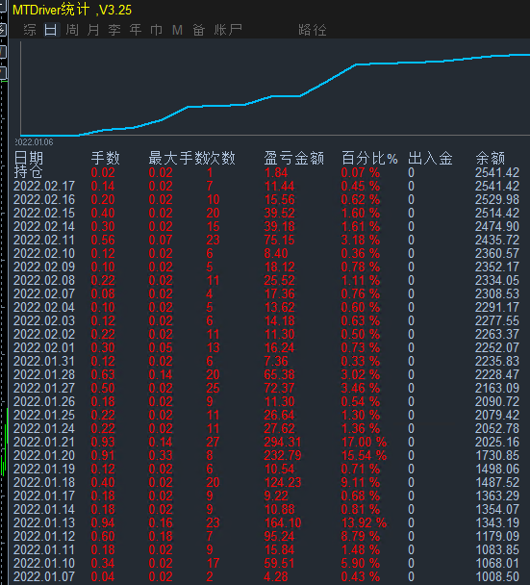Click the 17.00 % percentage value
This screenshot has height=585, width=530.
pos(364,442)
